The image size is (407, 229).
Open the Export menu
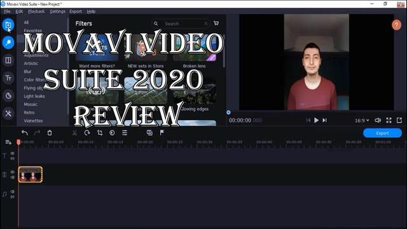coord(76,11)
